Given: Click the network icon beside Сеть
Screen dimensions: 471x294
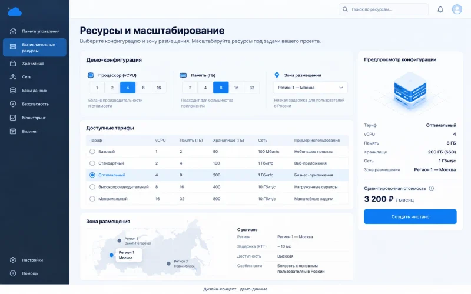Looking at the screenshot, I should coord(13,77).
